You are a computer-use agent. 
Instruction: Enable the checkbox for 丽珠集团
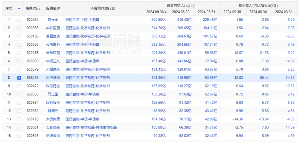click(x=19, y=136)
